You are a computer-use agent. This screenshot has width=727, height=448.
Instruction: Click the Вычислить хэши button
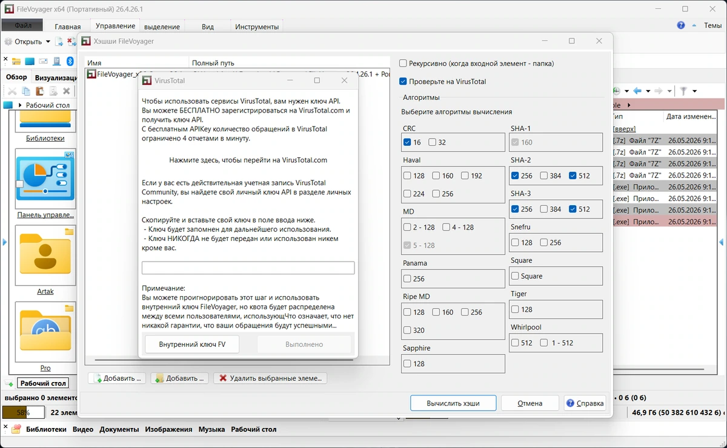(x=453, y=403)
